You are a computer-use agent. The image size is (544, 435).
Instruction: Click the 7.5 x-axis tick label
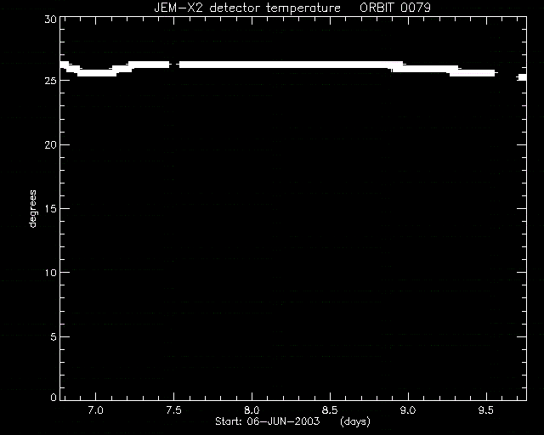[x=173, y=410]
